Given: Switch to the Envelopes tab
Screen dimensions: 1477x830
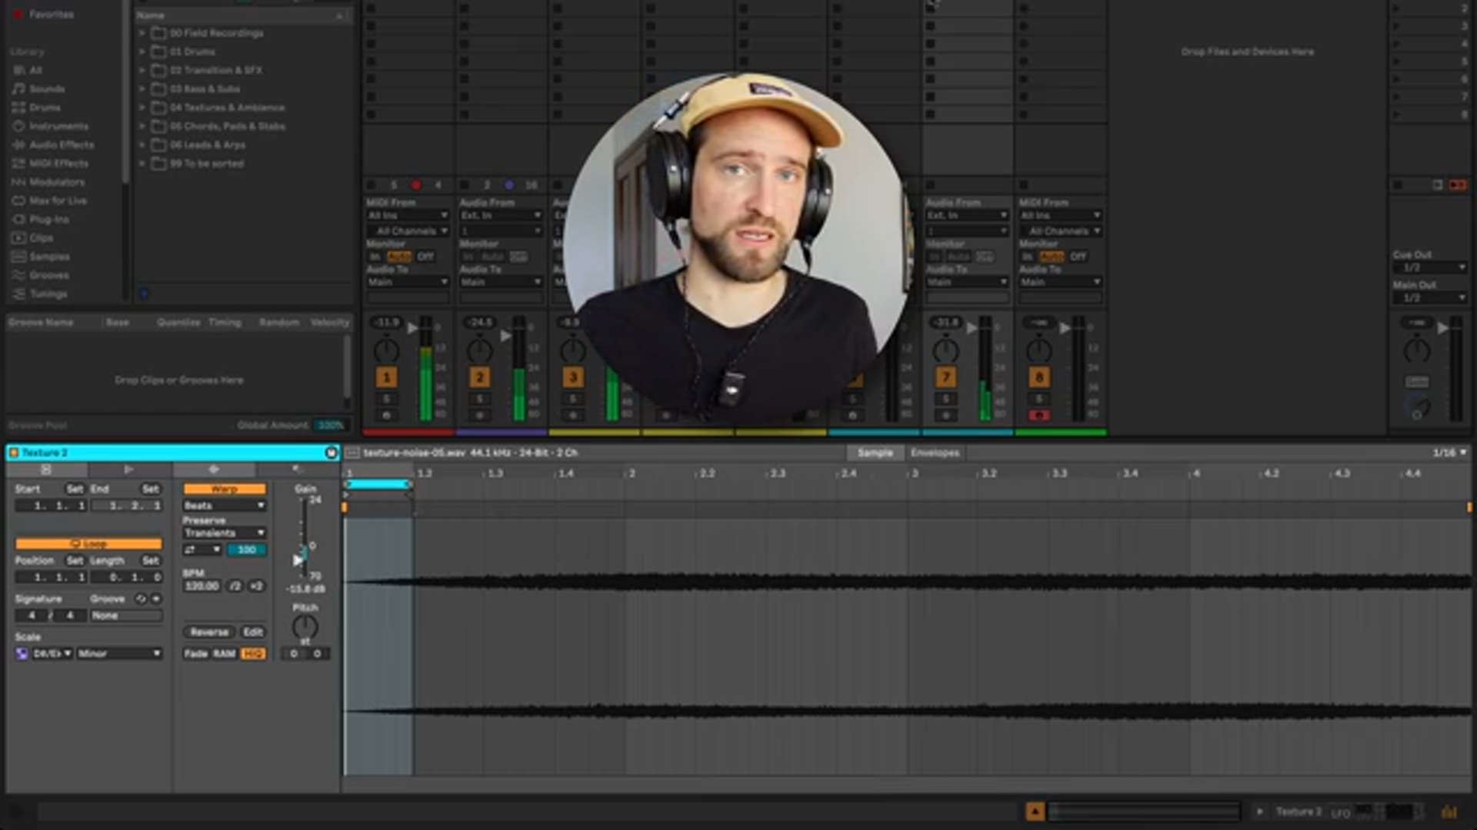Looking at the screenshot, I should point(935,453).
